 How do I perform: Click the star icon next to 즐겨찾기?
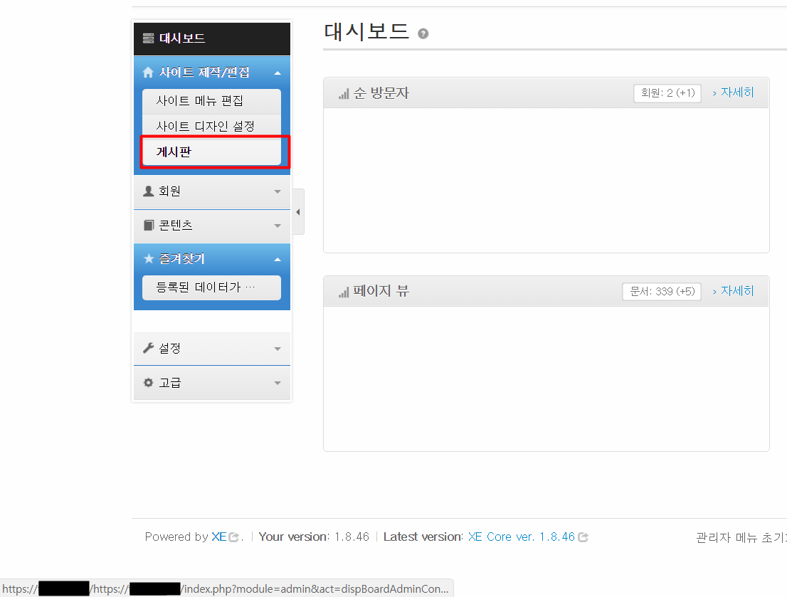[148, 259]
